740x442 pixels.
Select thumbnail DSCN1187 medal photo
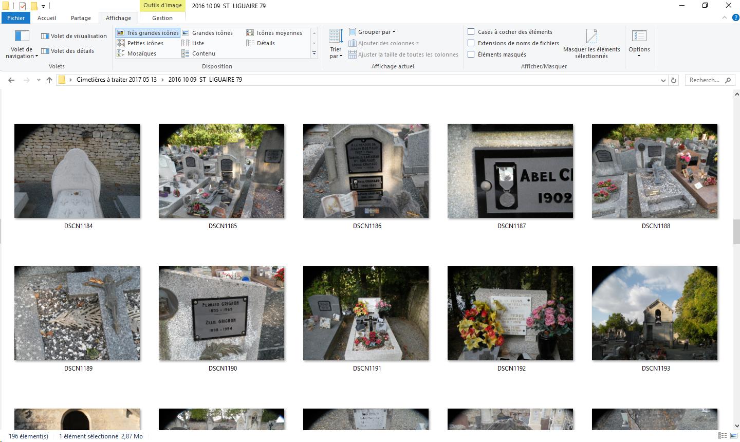(510, 171)
